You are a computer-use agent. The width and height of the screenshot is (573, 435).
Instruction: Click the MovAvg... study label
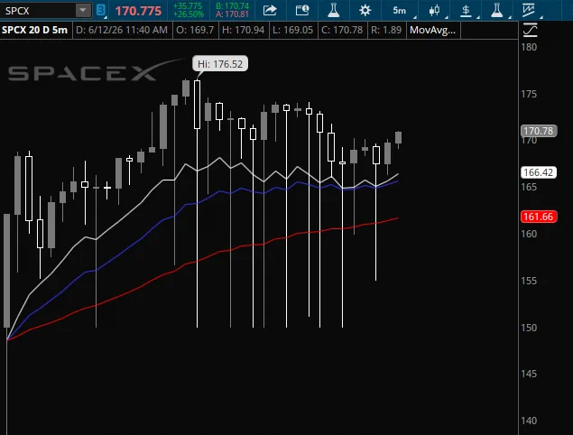click(432, 30)
